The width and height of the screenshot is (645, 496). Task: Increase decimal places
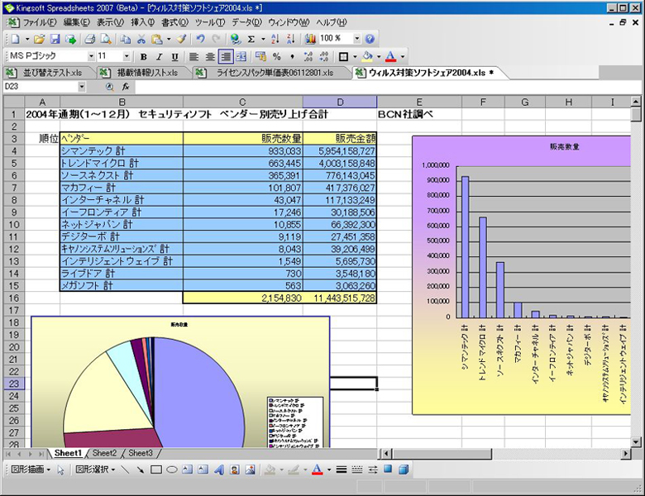[x=308, y=56]
